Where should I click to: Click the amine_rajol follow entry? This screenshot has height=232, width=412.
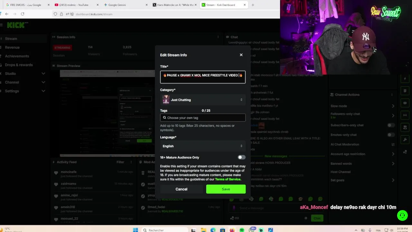click(x=93, y=197)
